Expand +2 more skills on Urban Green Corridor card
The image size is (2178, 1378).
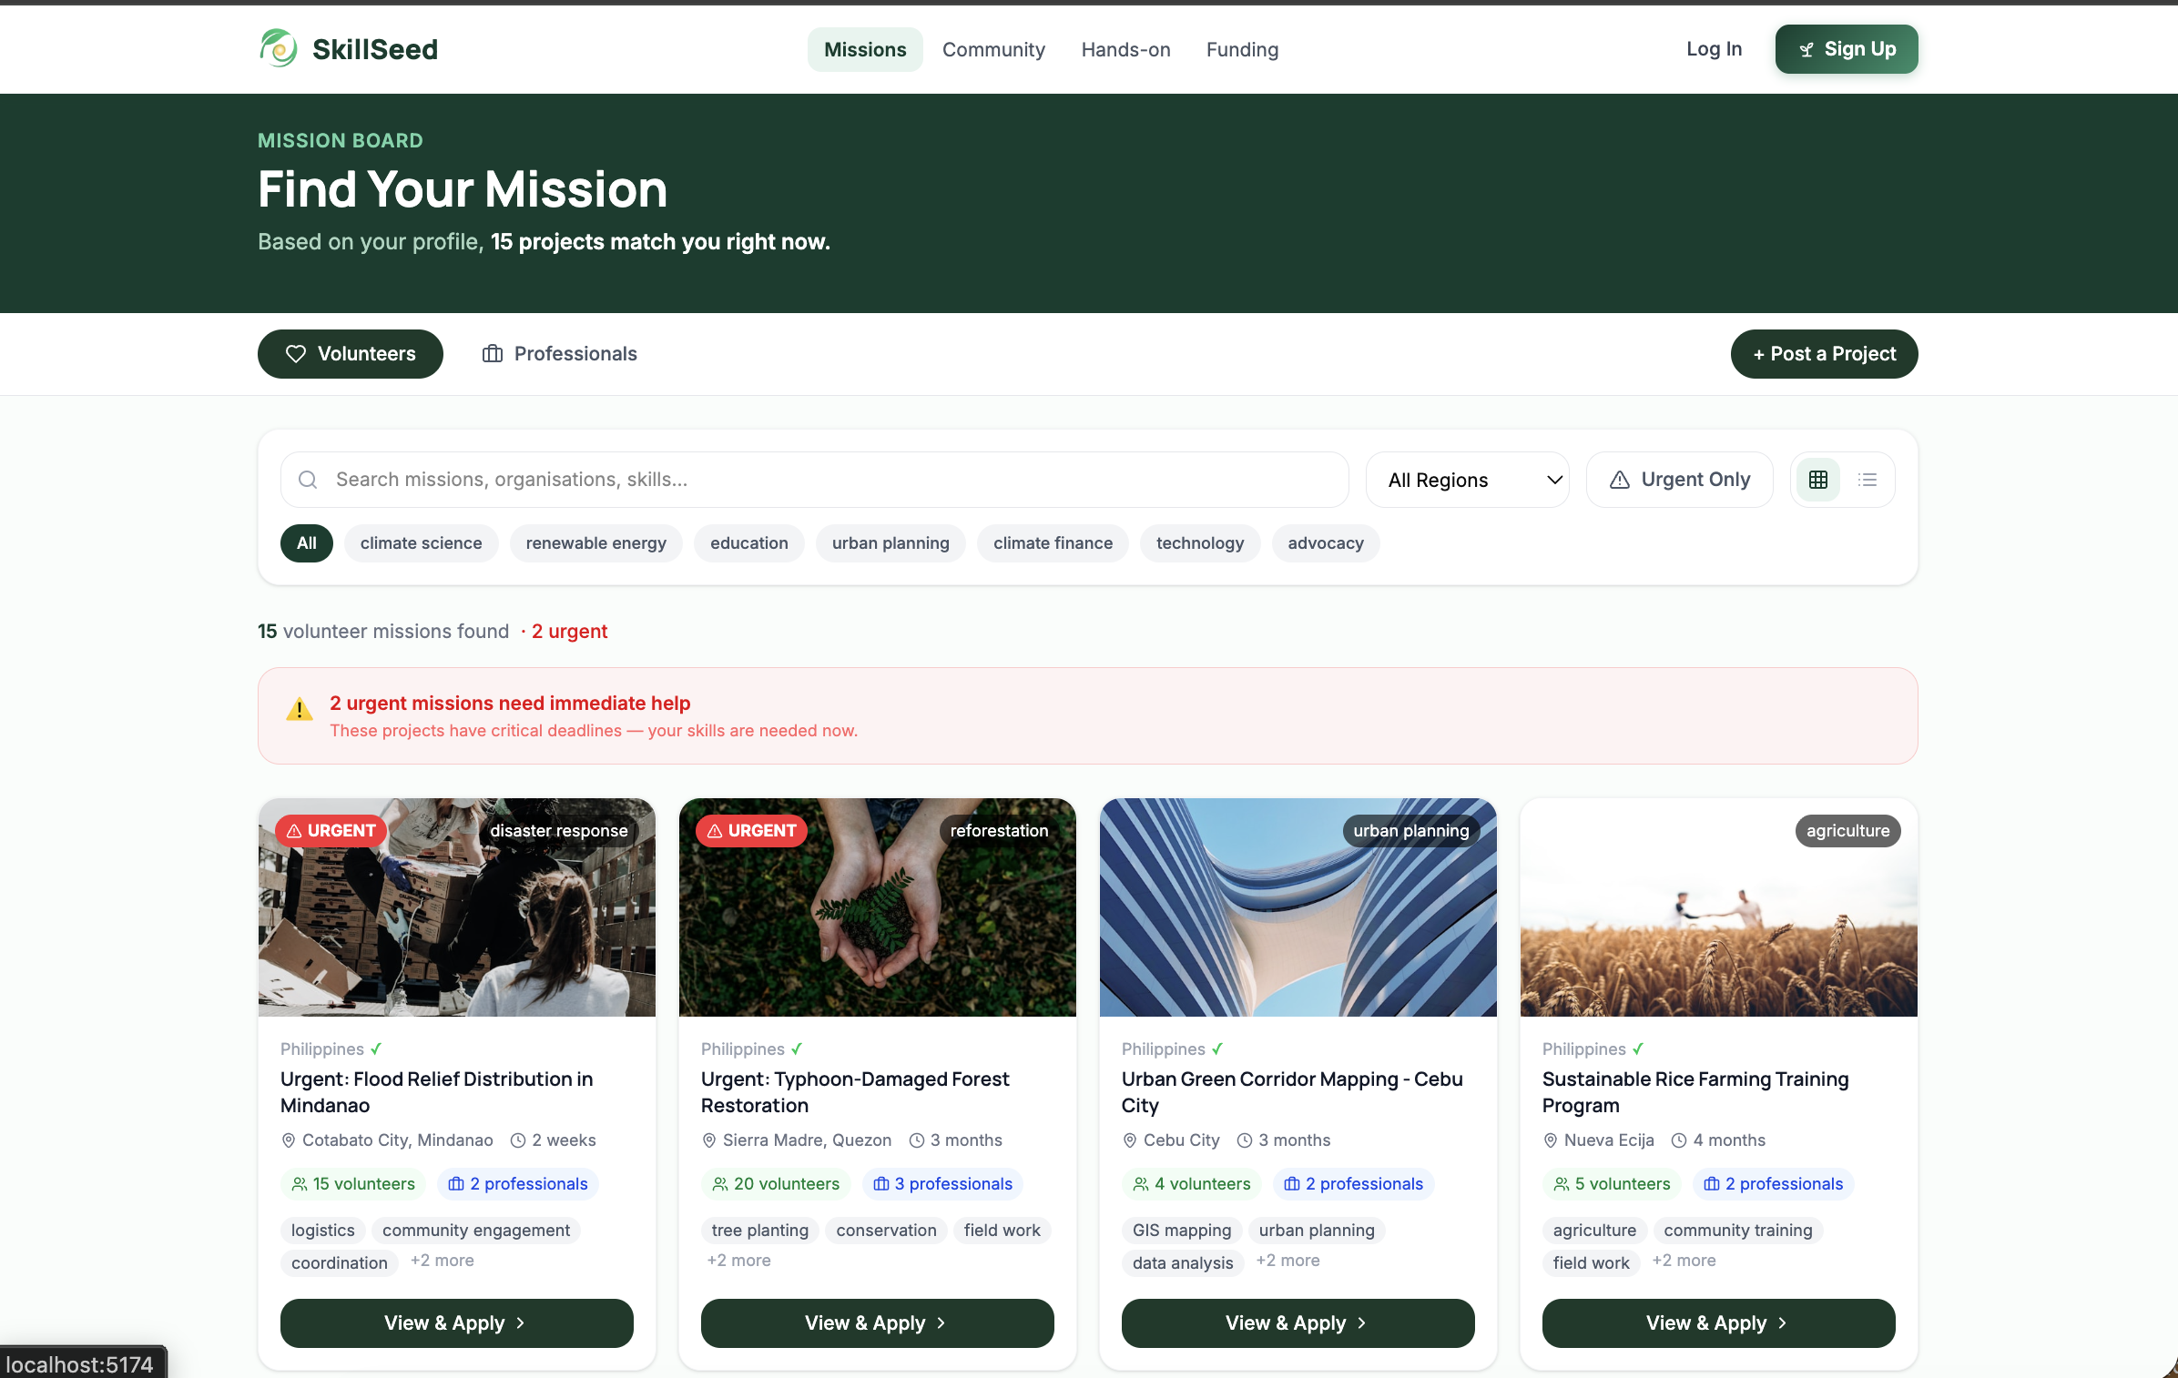[x=1287, y=1261]
